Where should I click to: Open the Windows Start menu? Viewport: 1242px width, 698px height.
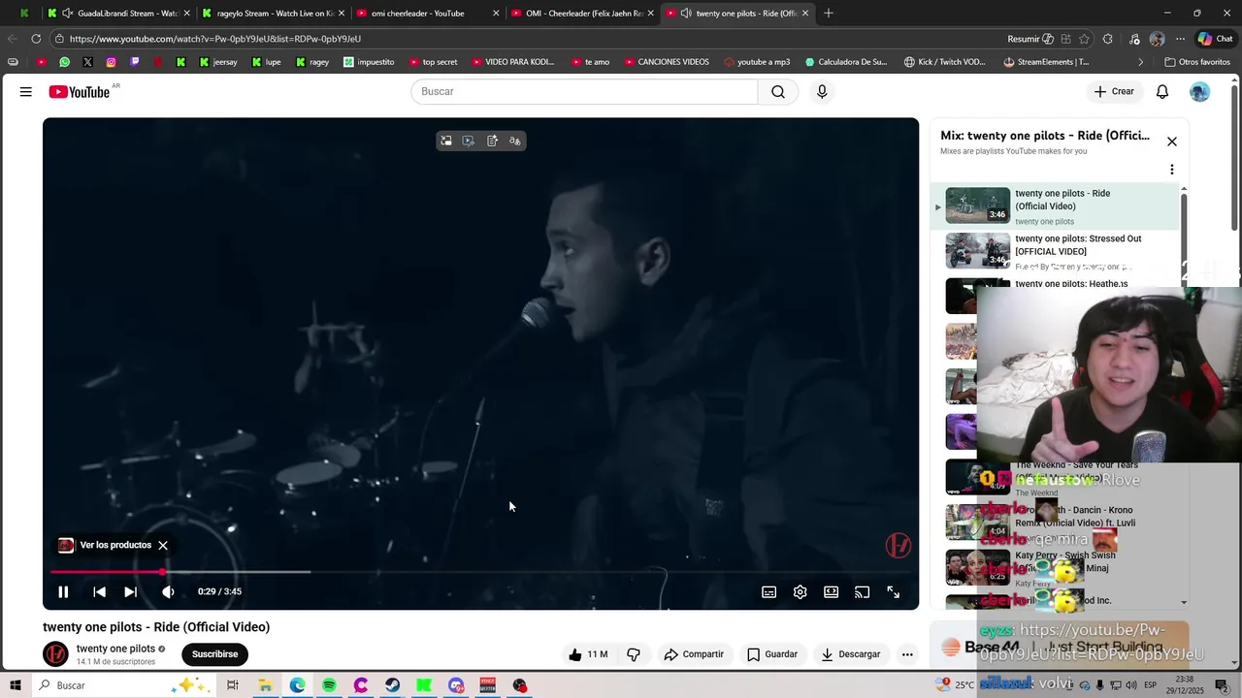coord(16,685)
